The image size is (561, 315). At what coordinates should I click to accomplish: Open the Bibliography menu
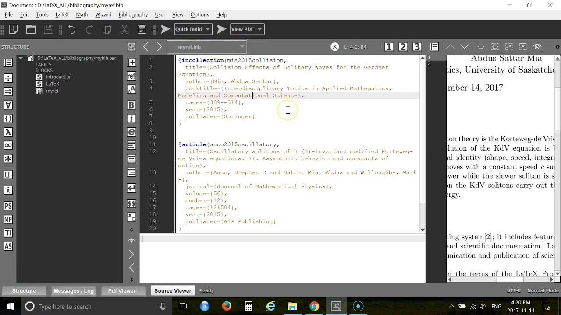(x=133, y=14)
